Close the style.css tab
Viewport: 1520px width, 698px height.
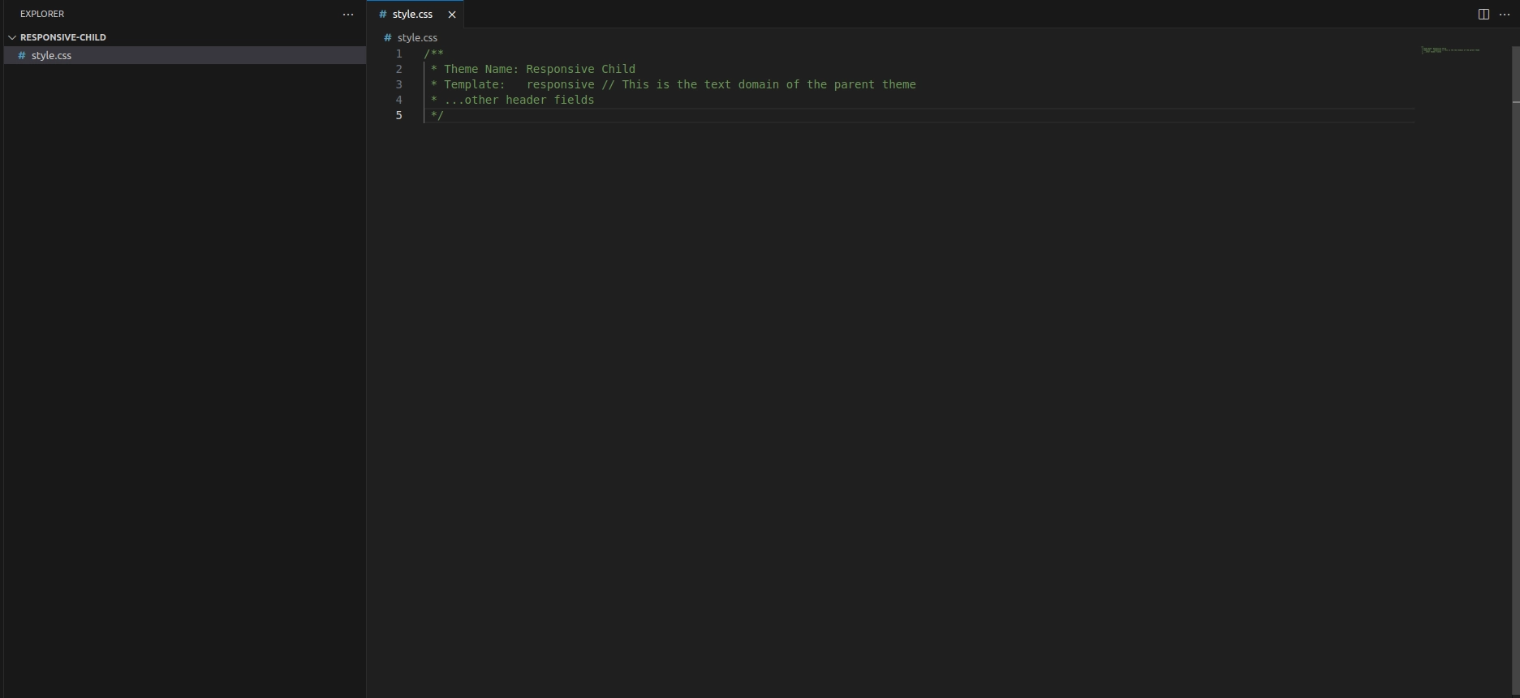[452, 15]
